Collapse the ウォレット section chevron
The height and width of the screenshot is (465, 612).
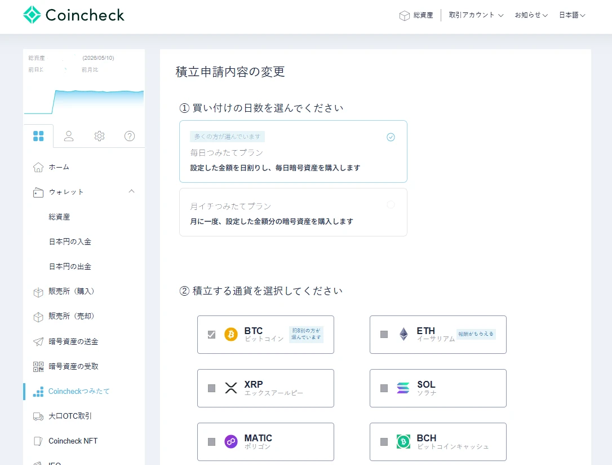pyautogui.click(x=131, y=191)
